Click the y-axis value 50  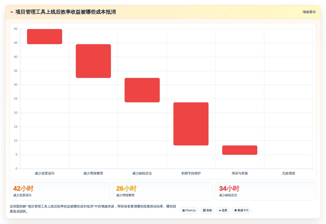[x=16, y=29]
